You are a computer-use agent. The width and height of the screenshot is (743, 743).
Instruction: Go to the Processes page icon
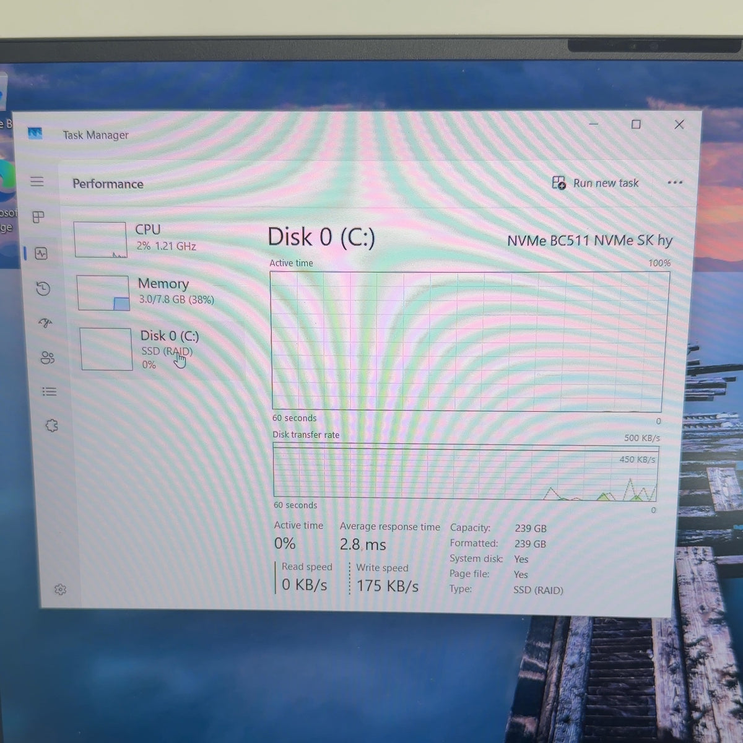(x=38, y=217)
